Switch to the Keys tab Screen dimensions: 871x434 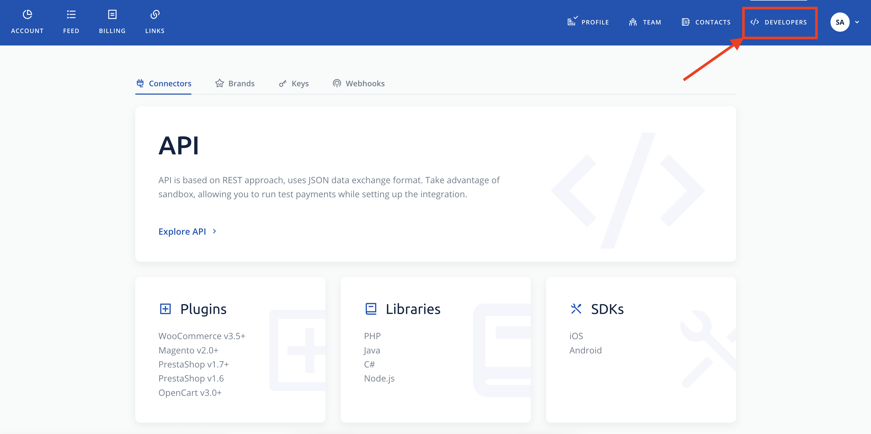click(293, 84)
